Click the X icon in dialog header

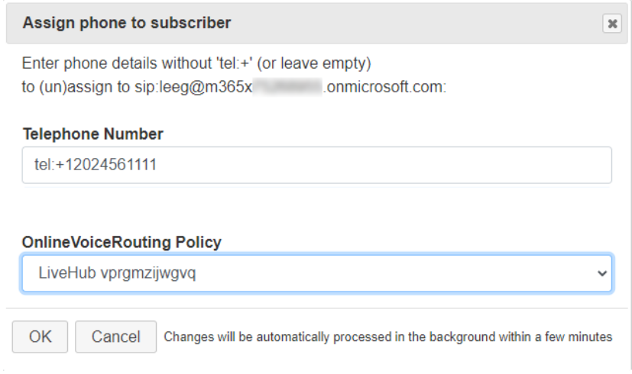(612, 24)
